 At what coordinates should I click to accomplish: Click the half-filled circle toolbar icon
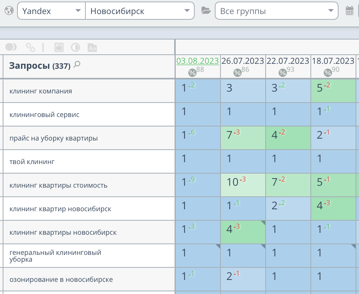coord(12,47)
